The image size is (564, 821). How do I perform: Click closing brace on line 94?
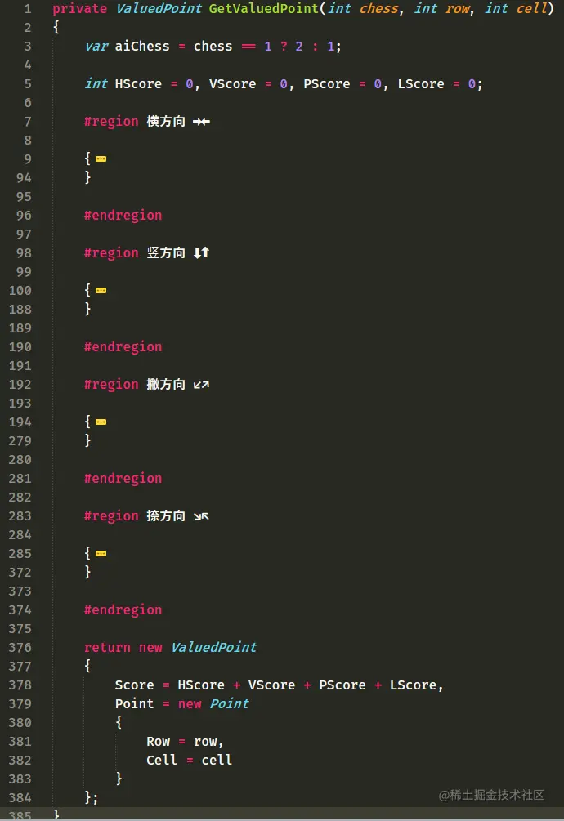click(87, 177)
